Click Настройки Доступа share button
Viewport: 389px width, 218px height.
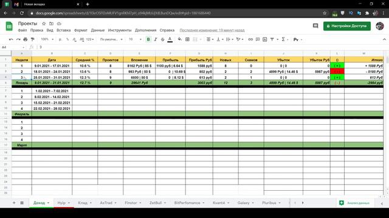(x=347, y=26)
